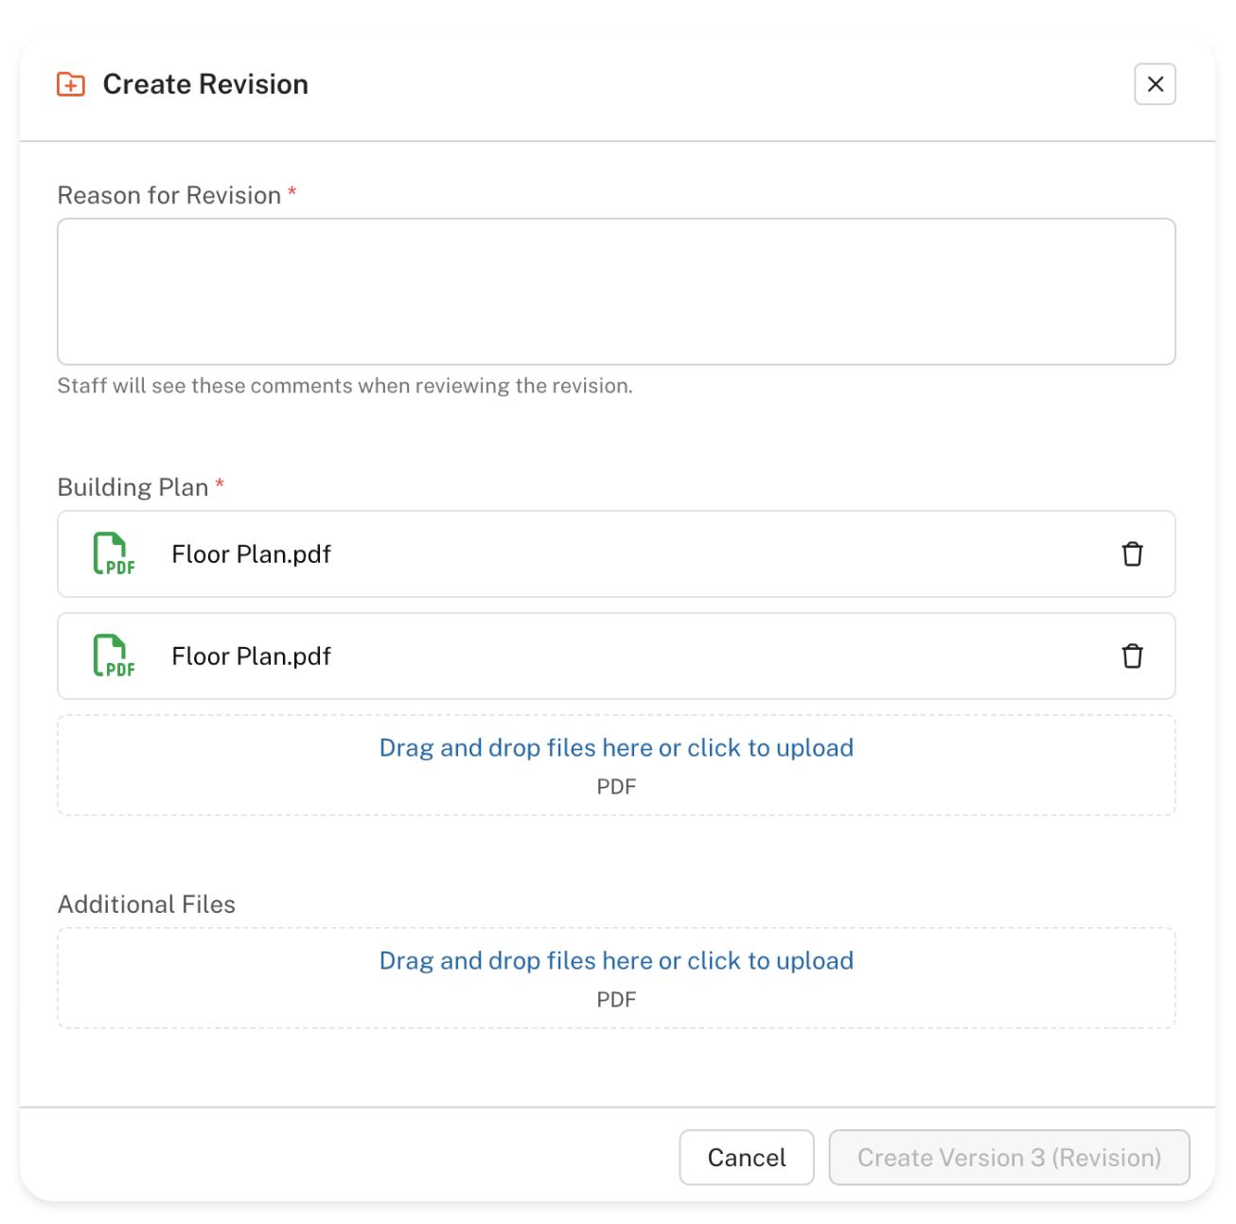Delete the first Floor Plan.pdf file
The width and height of the screenshot is (1236, 1224).
coord(1132,554)
